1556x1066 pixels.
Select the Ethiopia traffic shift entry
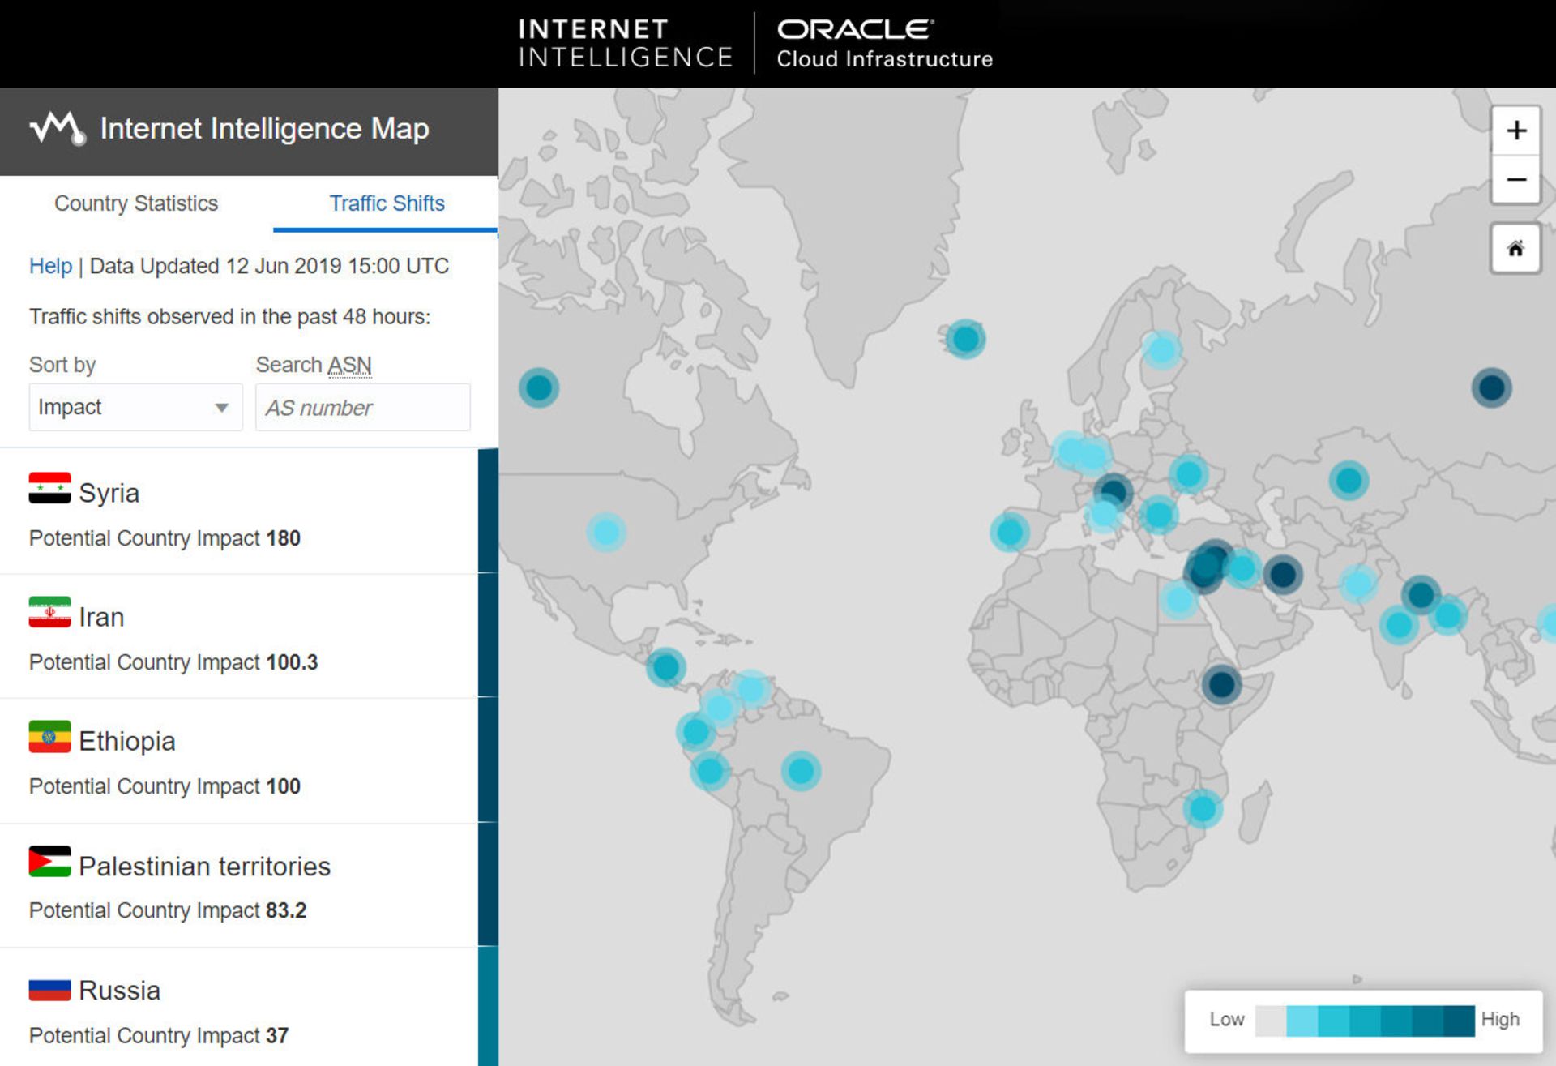point(239,761)
